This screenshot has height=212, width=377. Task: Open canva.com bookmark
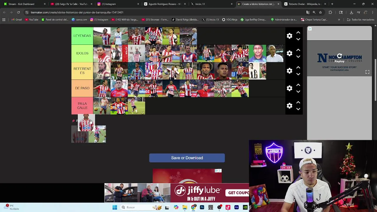[79, 20]
